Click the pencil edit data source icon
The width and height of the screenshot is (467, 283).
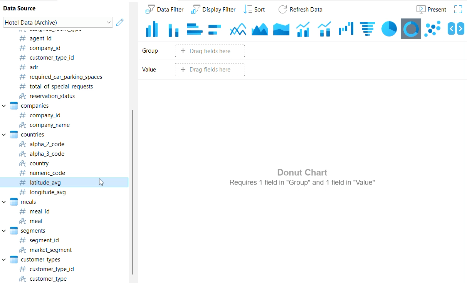pyautogui.click(x=120, y=22)
